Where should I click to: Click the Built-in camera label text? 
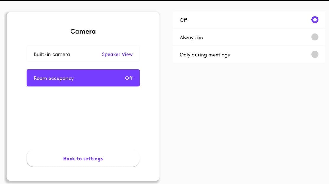(52, 54)
